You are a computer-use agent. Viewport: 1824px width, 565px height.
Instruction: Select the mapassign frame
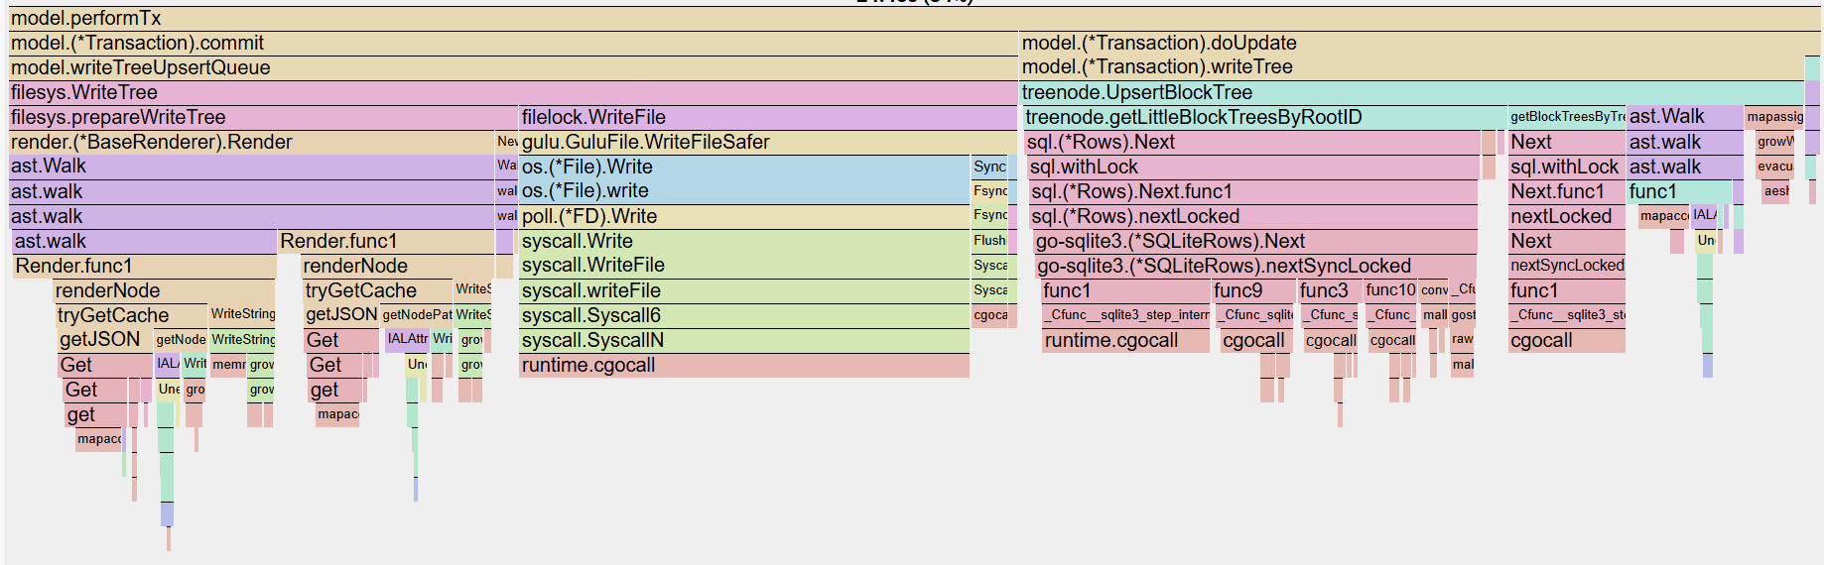[x=1774, y=118]
